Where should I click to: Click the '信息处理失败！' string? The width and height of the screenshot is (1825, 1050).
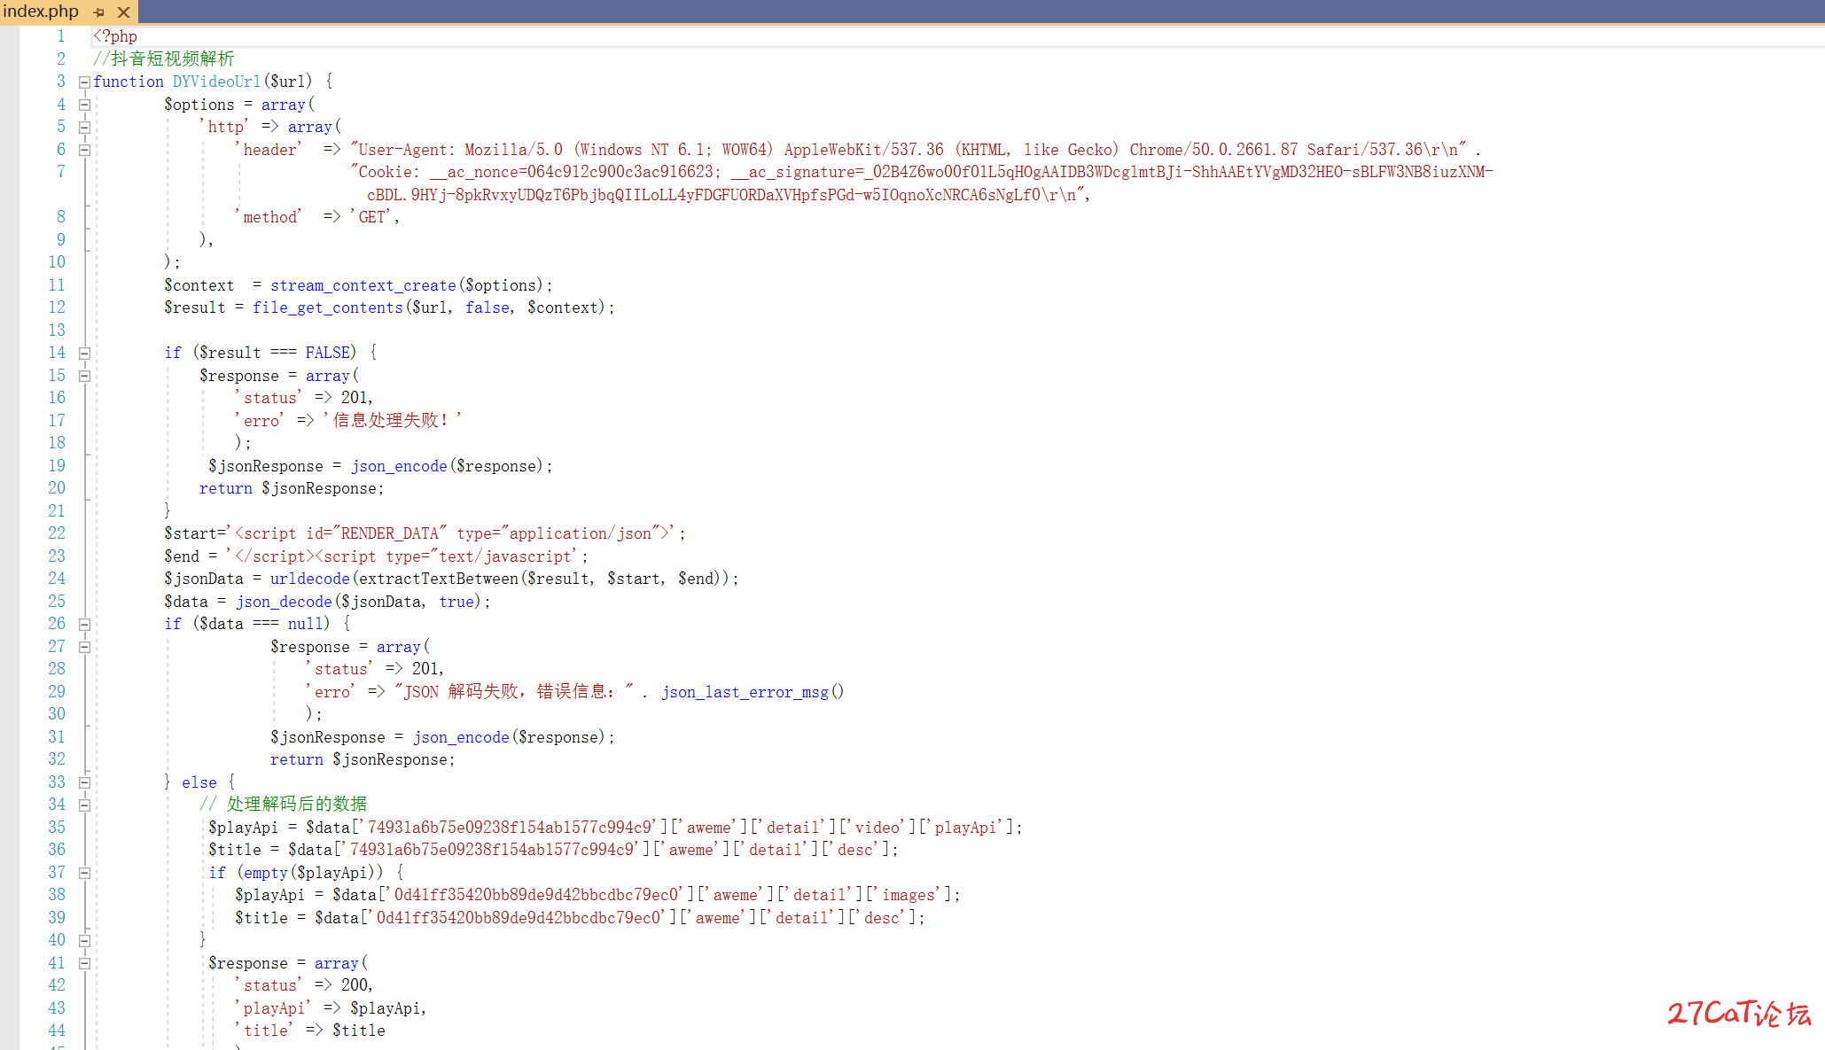click(x=393, y=420)
